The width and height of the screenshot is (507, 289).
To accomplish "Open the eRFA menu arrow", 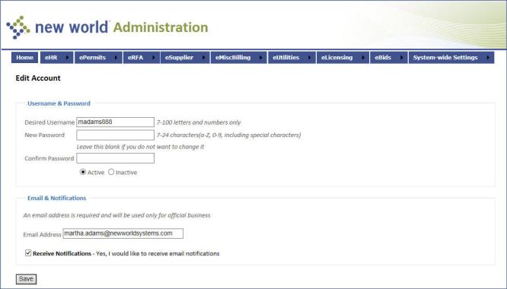I will [x=154, y=58].
